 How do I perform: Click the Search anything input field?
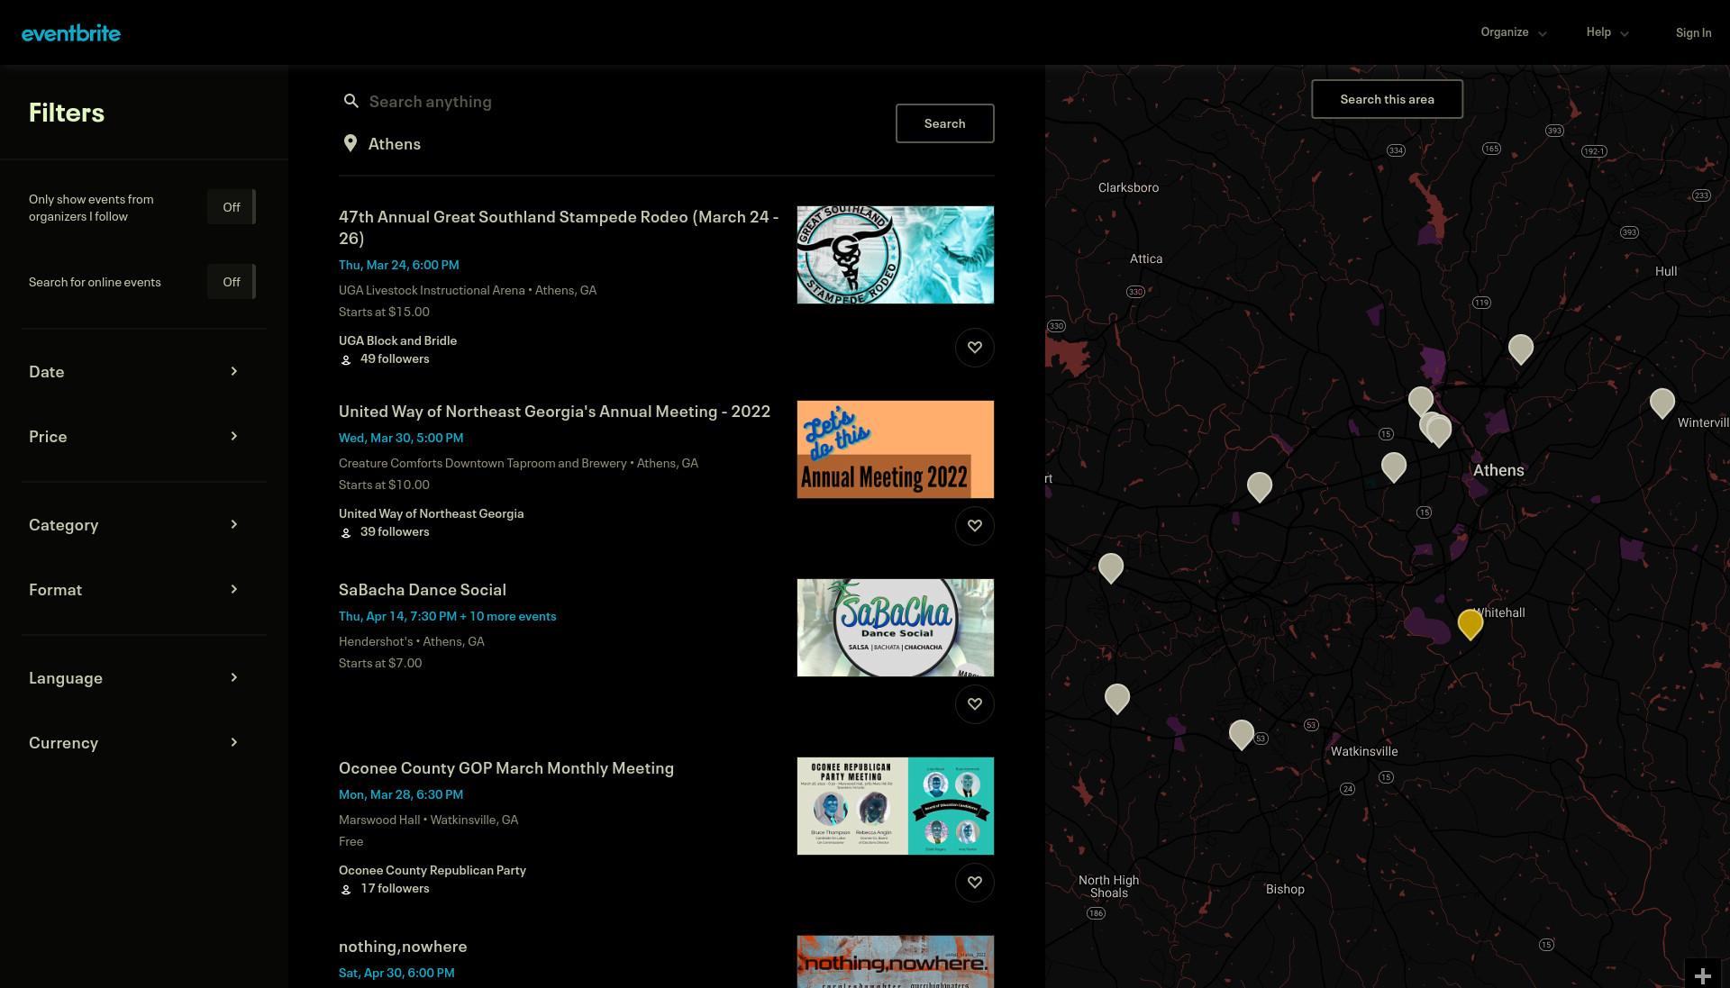tap(622, 102)
